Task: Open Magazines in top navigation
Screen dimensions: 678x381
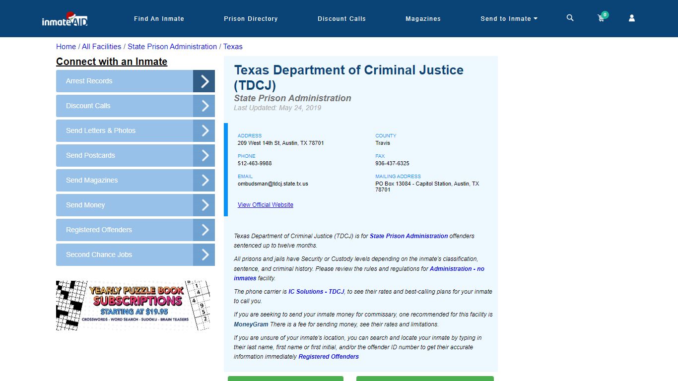Action: [x=423, y=19]
